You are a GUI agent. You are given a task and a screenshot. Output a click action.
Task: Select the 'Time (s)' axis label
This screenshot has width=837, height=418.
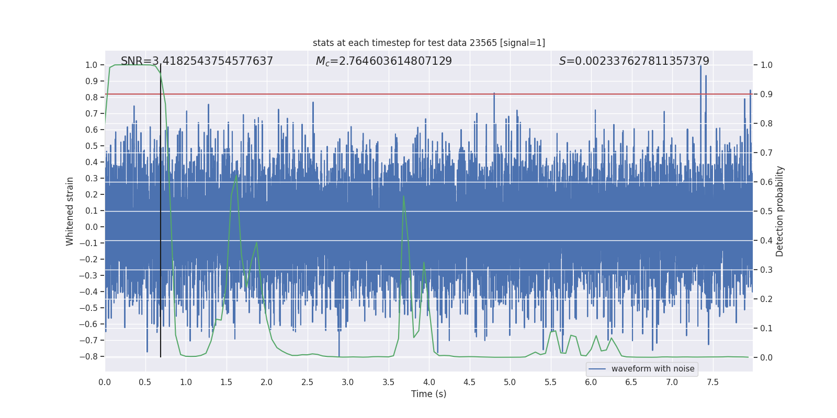429,394
